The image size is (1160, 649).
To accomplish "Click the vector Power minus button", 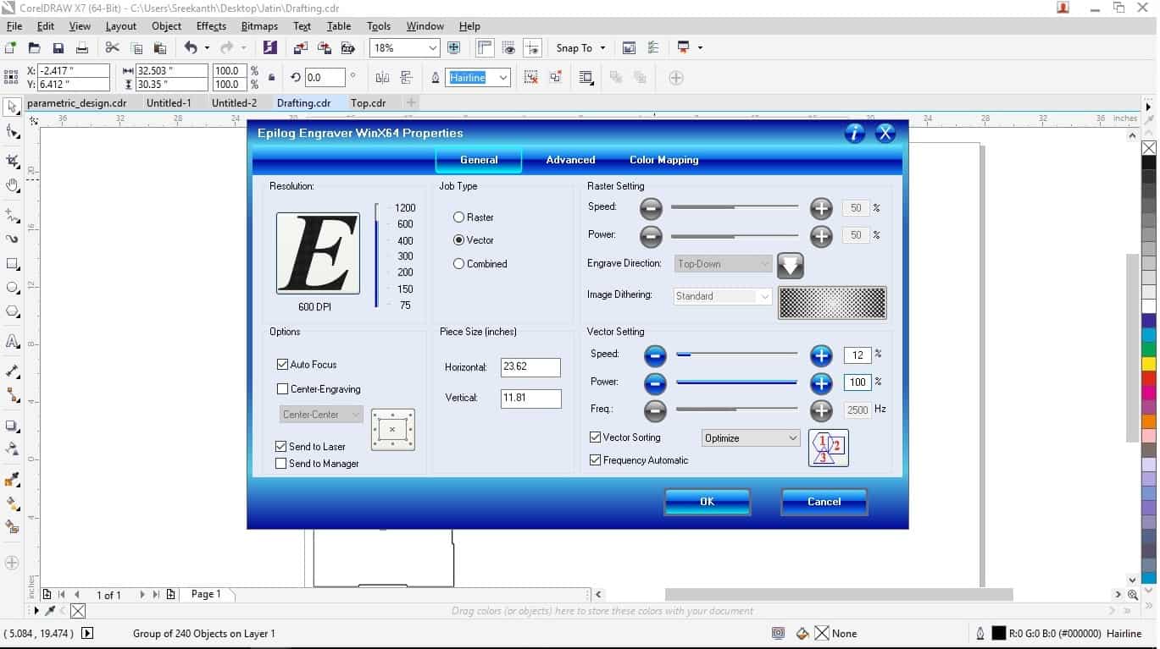I will pyautogui.click(x=655, y=383).
